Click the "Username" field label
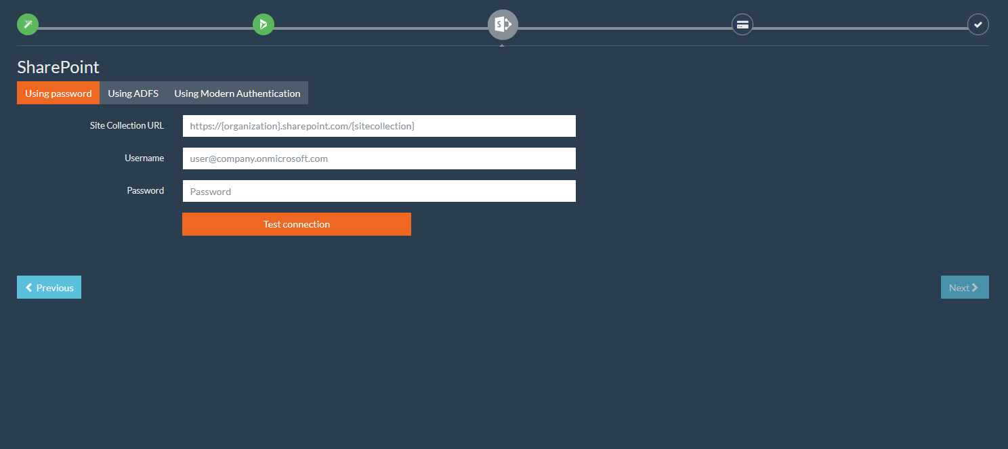 coord(144,158)
